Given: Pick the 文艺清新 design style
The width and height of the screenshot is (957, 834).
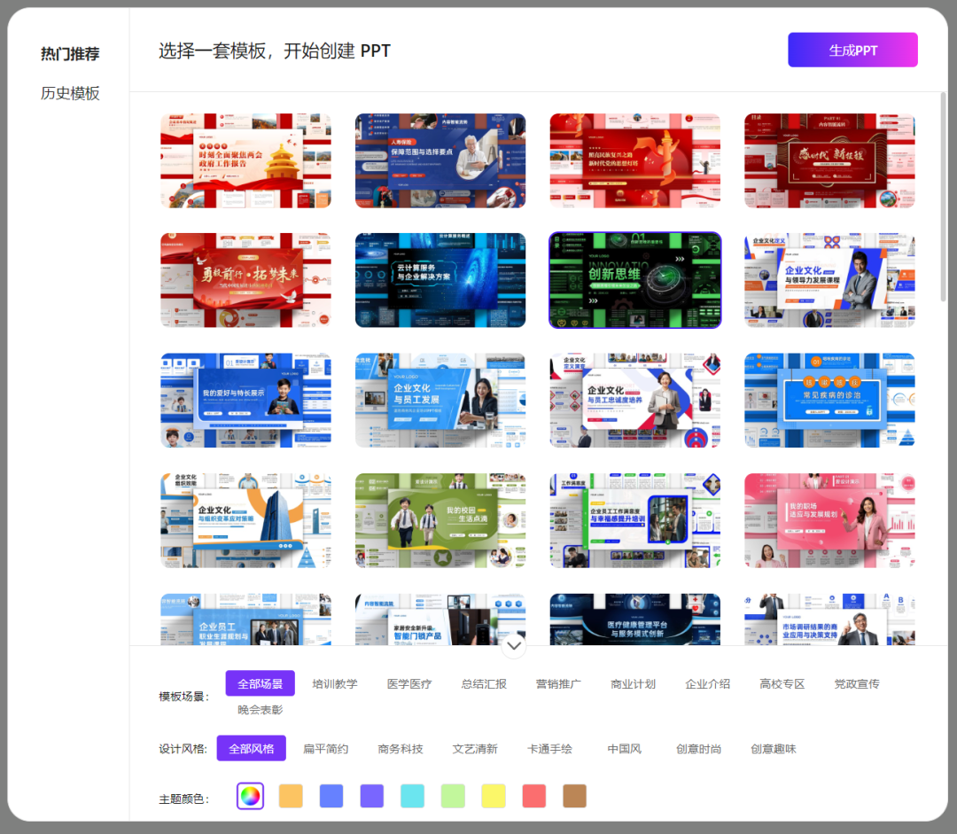Looking at the screenshot, I should [475, 749].
